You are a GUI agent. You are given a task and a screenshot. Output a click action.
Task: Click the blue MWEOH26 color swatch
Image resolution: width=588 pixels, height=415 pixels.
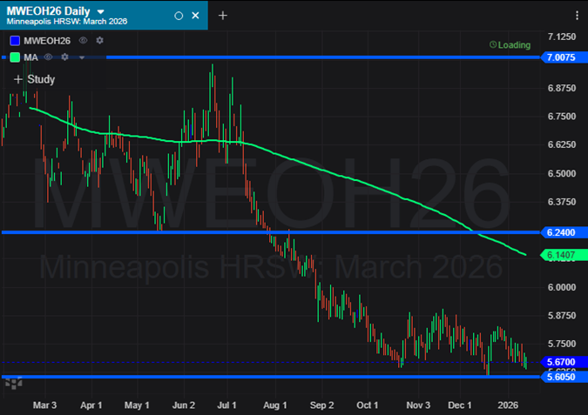15,40
